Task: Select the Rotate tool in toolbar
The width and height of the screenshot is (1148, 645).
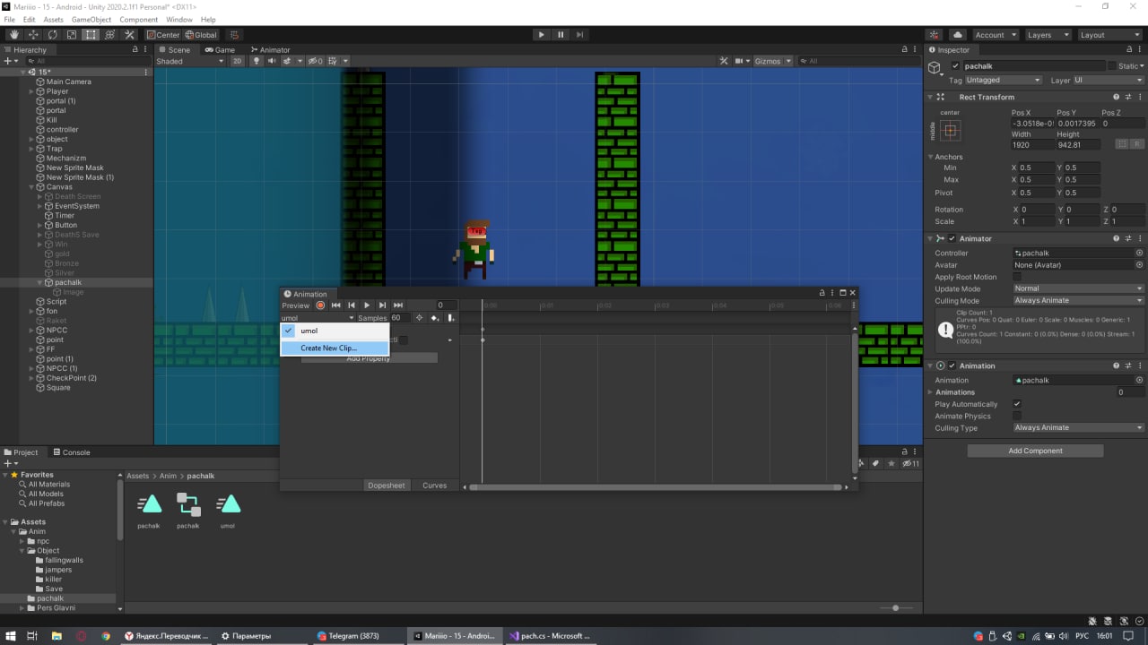Action: point(53,35)
